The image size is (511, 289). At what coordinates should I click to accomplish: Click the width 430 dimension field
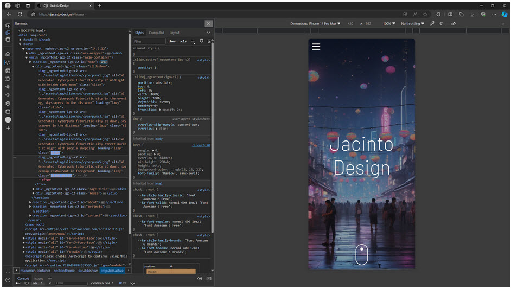350,23
